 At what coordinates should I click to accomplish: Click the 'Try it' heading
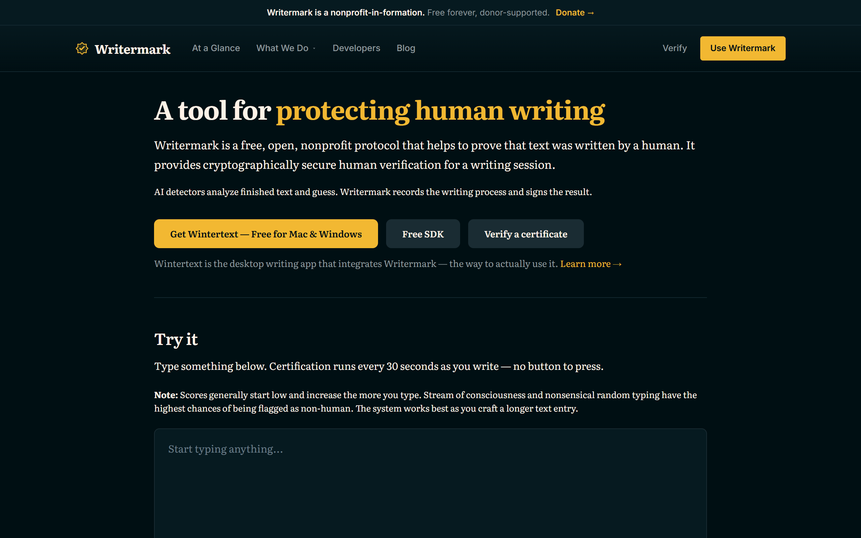(x=176, y=340)
